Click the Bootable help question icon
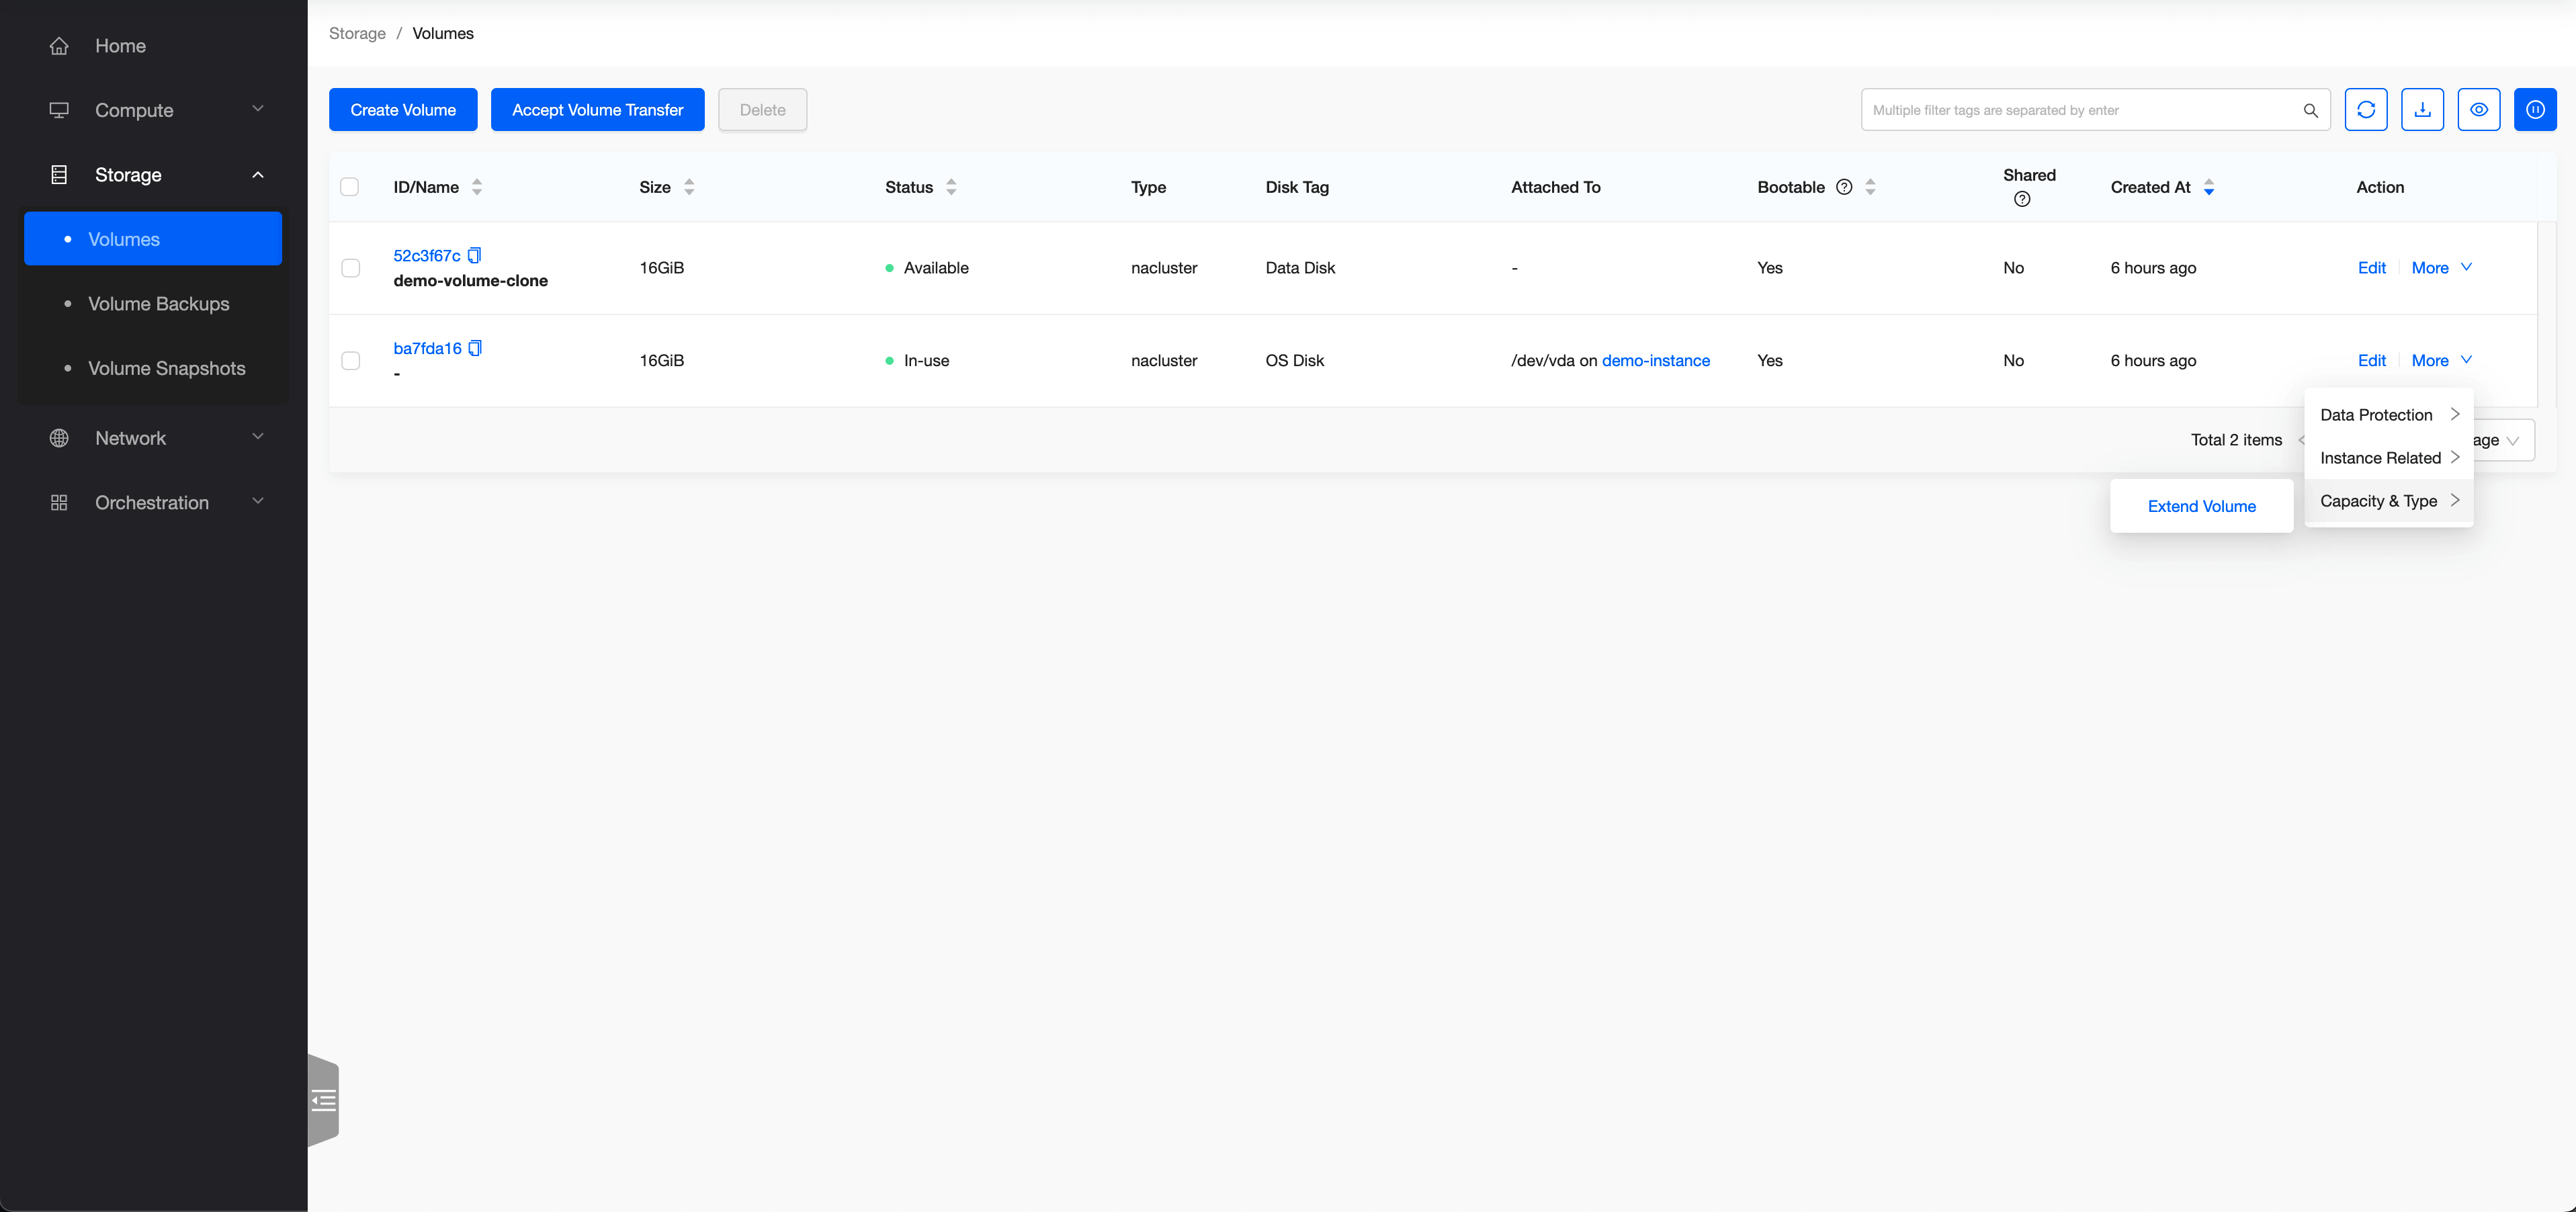This screenshot has height=1212, width=2576. (x=1844, y=187)
